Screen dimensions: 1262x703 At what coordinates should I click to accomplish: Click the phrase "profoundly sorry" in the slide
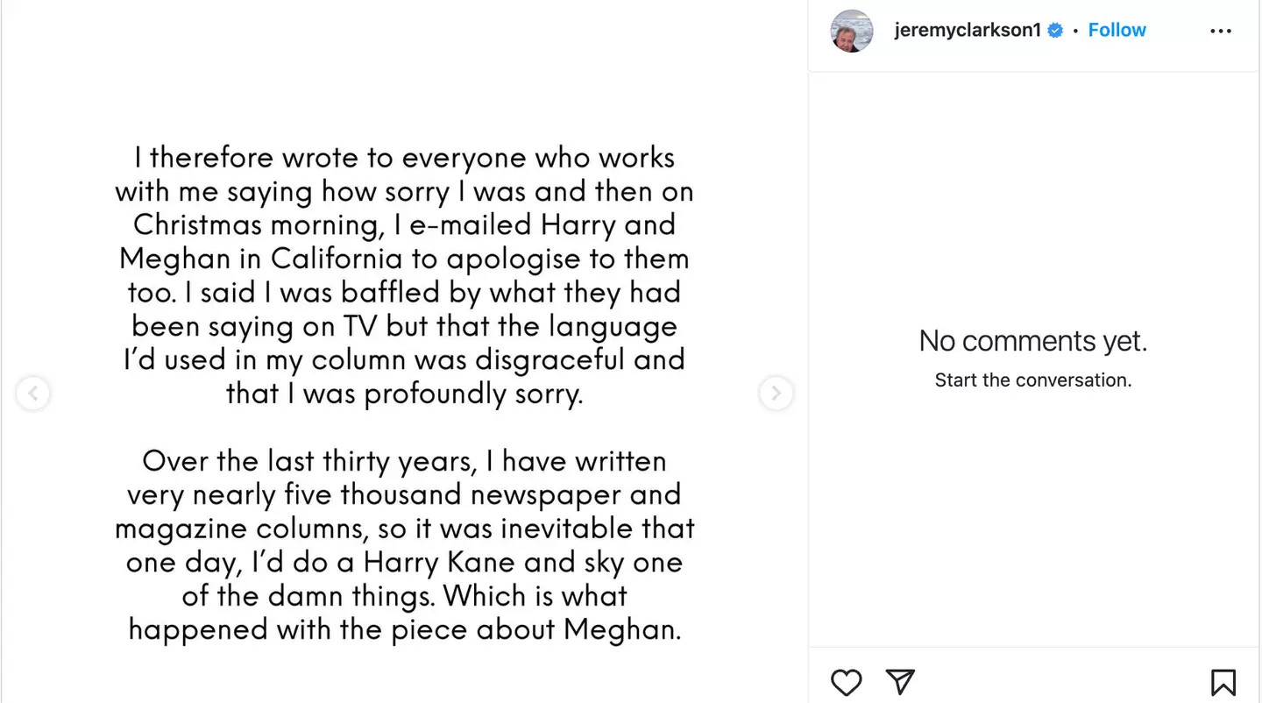point(473,394)
